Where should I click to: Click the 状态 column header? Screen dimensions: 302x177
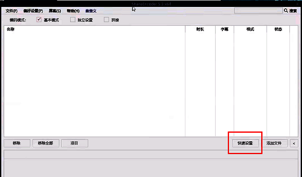coord(278,29)
